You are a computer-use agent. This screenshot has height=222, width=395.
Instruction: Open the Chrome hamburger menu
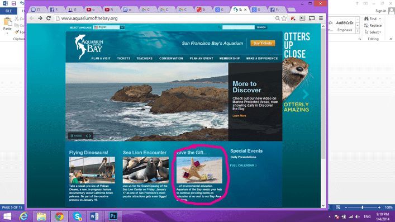321,18
